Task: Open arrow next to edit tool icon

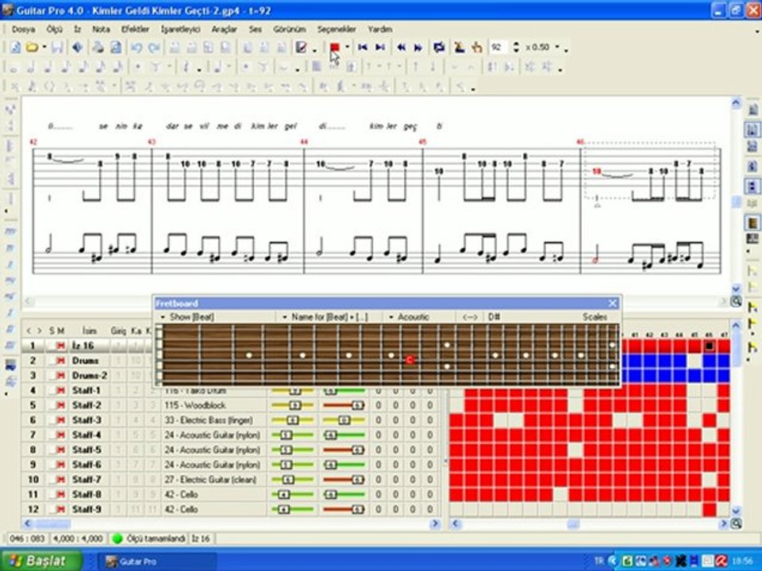Action: (x=314, y=48)
